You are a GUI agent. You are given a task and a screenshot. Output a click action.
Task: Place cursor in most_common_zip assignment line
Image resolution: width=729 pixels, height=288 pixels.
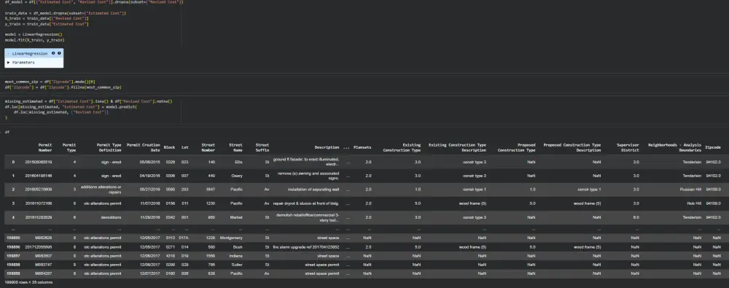coord(50,82)
